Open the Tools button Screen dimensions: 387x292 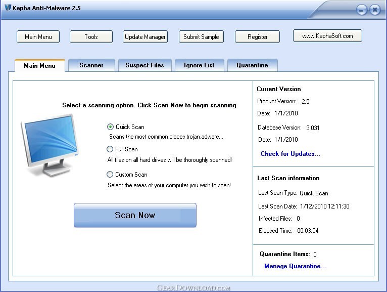(x=91, y=37)
